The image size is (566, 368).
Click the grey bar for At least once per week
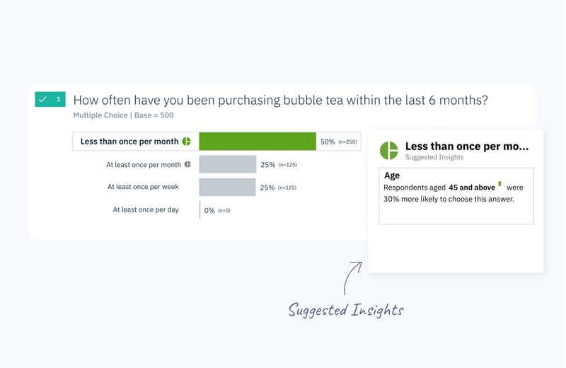227,187
